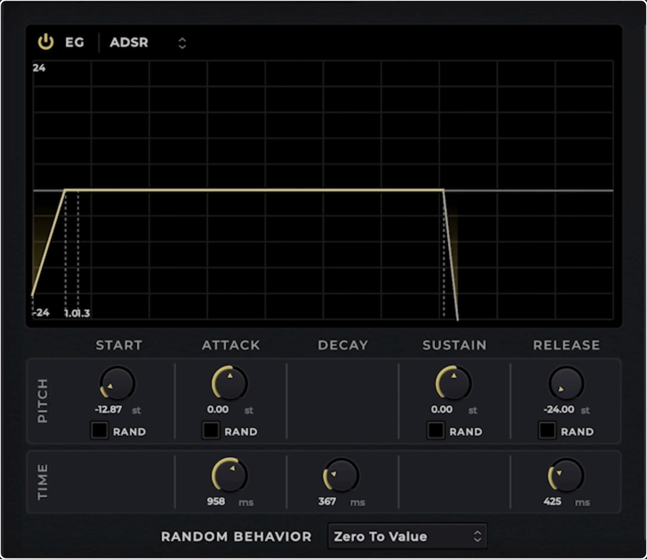Click the stepper arrows beside Zero To Value
Image resolution: width=647 pixels, height=559 pixels.
point(477,536)
